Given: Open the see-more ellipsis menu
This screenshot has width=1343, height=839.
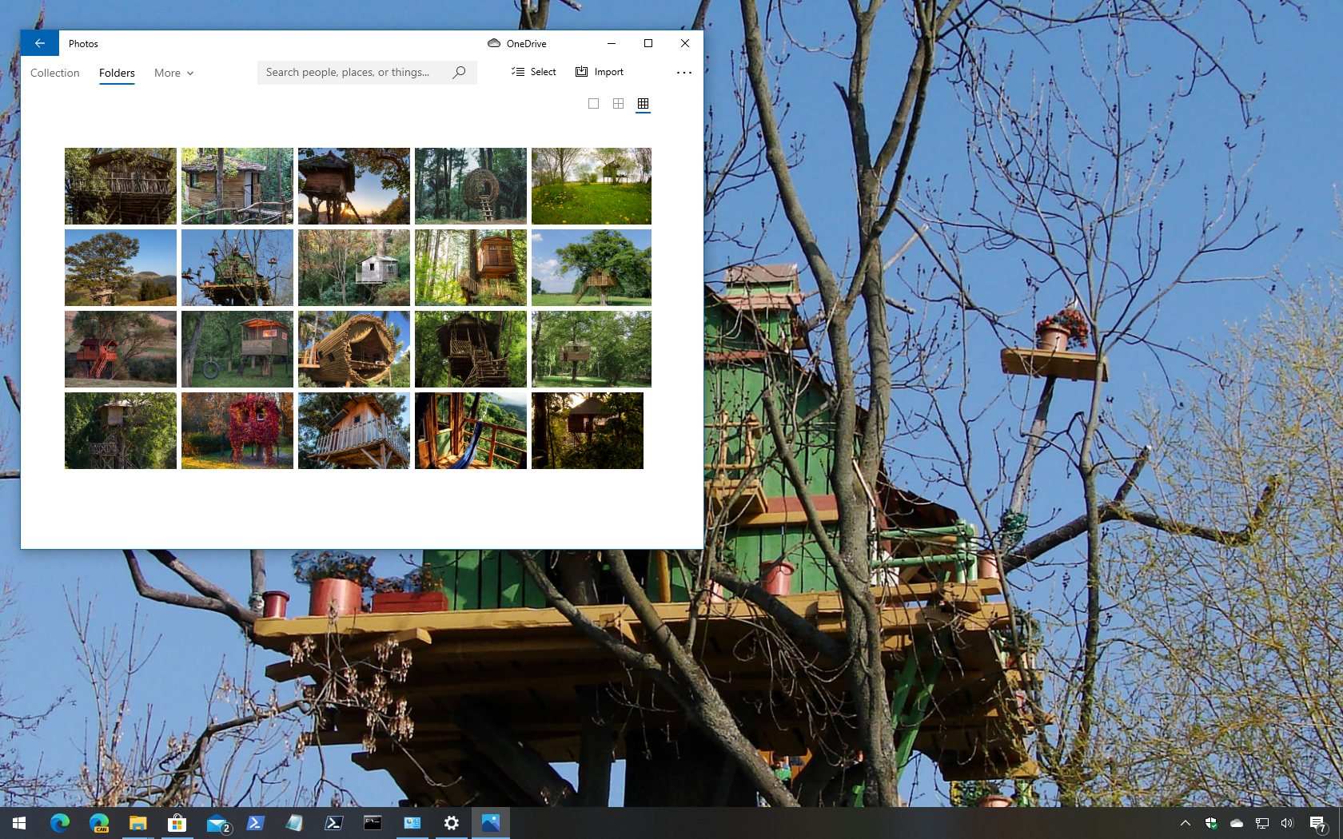Looking at the screenshot, I should [x=683, y=72].
